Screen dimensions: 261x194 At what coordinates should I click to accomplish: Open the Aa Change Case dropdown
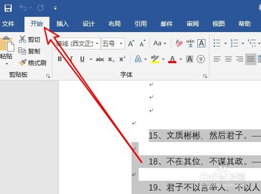(160, 43)
